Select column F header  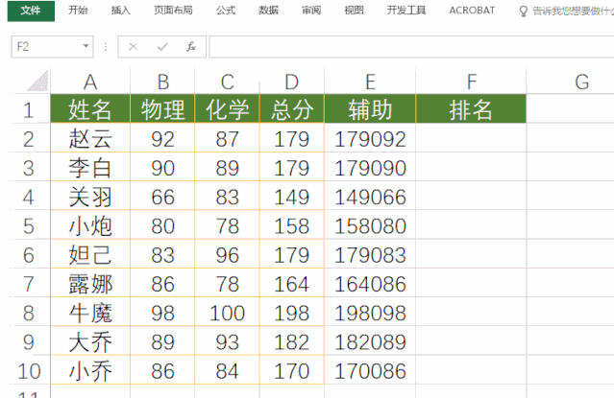[471, 82]
